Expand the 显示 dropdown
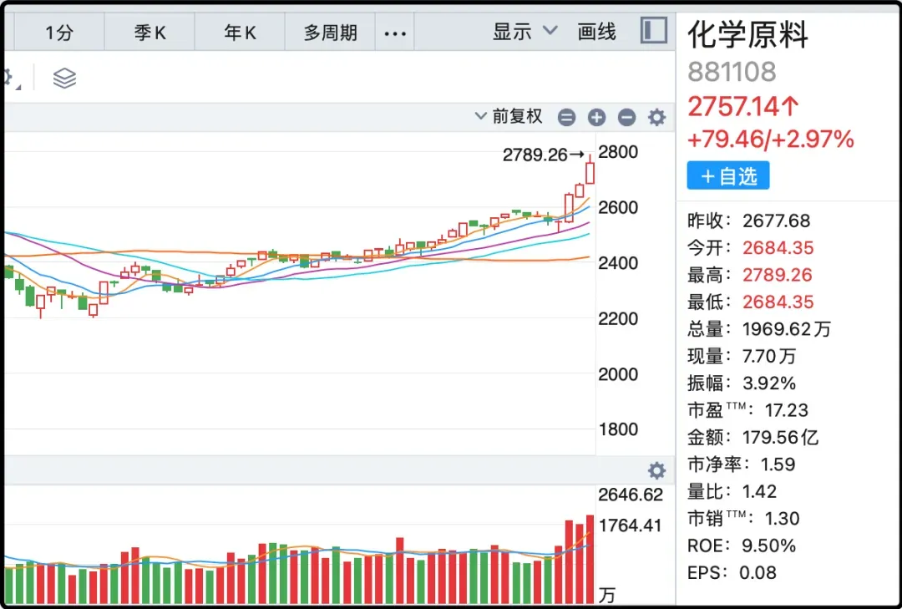Screen dimensions: 902x609 point(524,32)
